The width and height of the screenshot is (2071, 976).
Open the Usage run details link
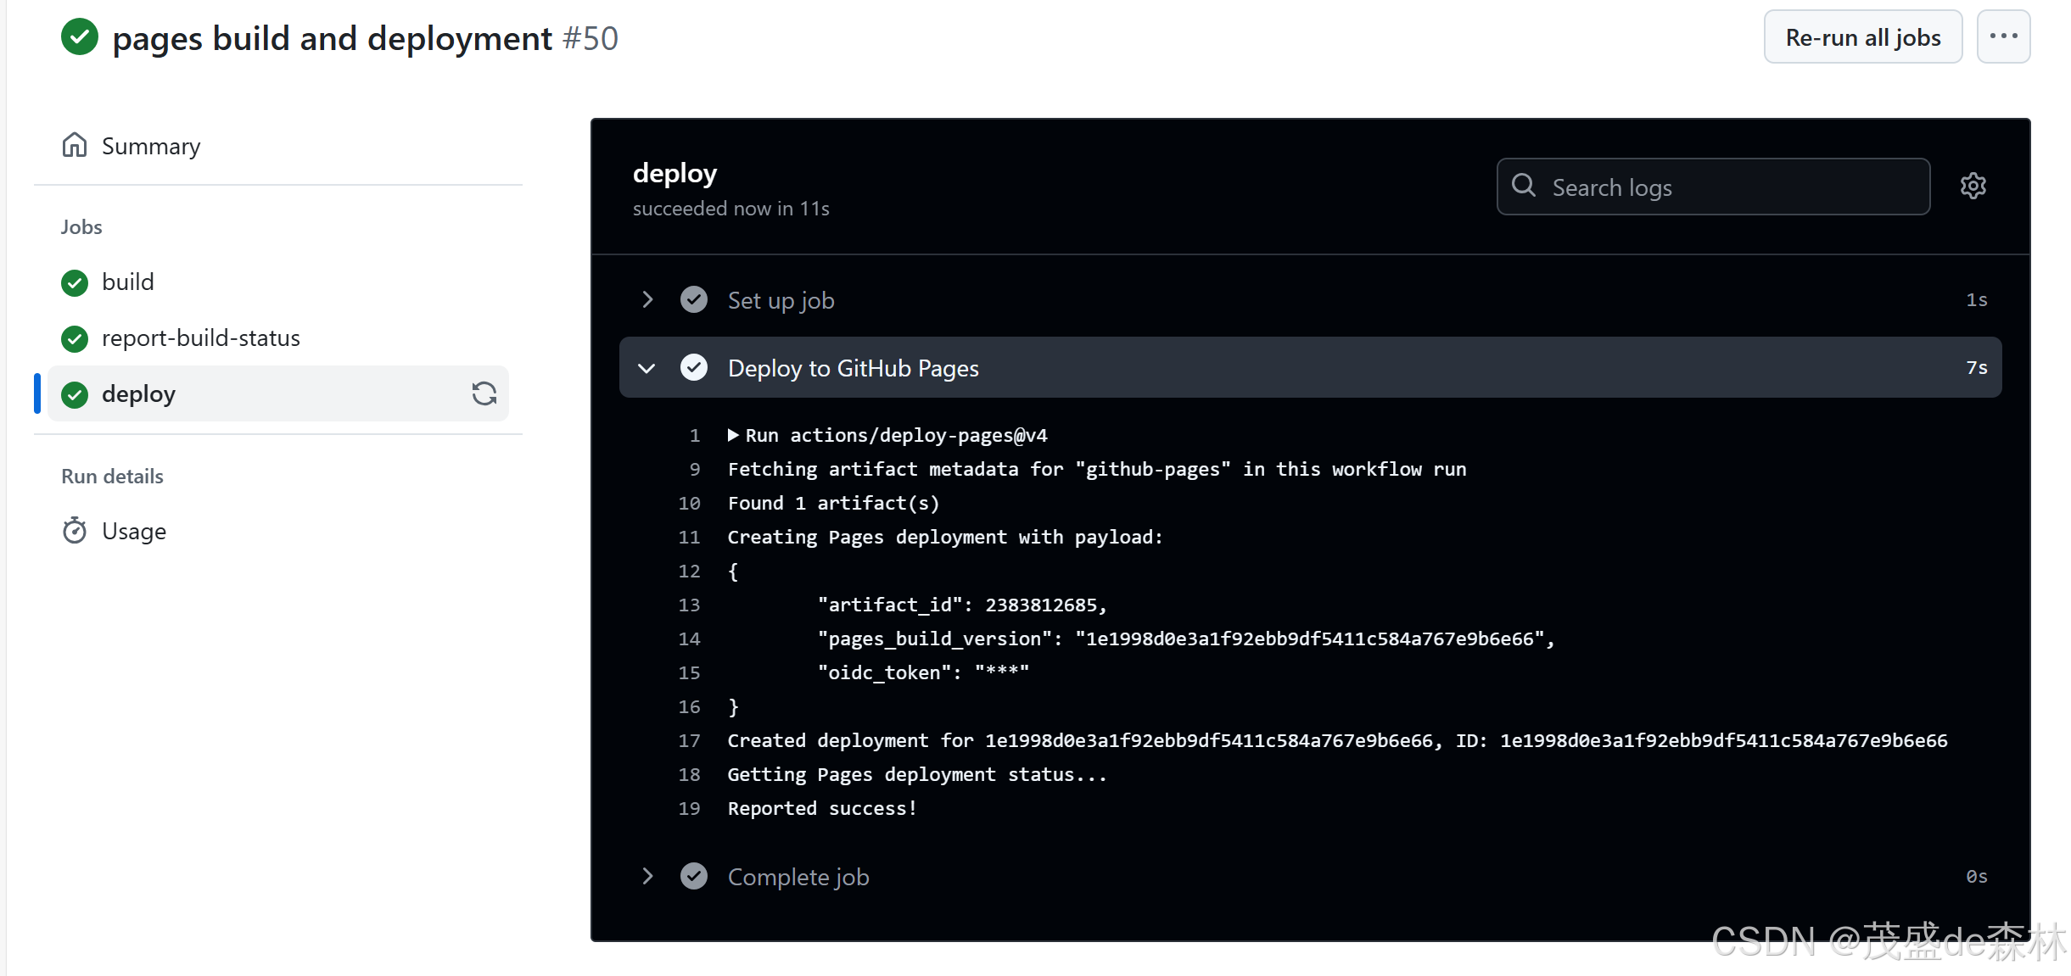[134, 532]
